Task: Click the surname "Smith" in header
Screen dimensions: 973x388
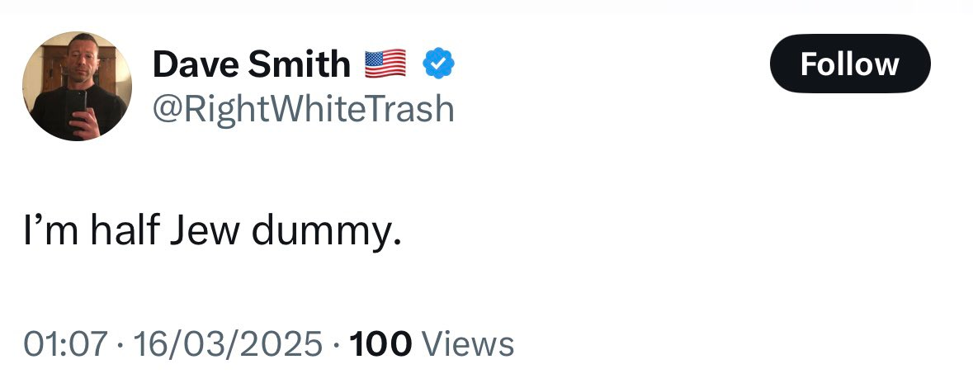Action: click(x=299, y=64)
